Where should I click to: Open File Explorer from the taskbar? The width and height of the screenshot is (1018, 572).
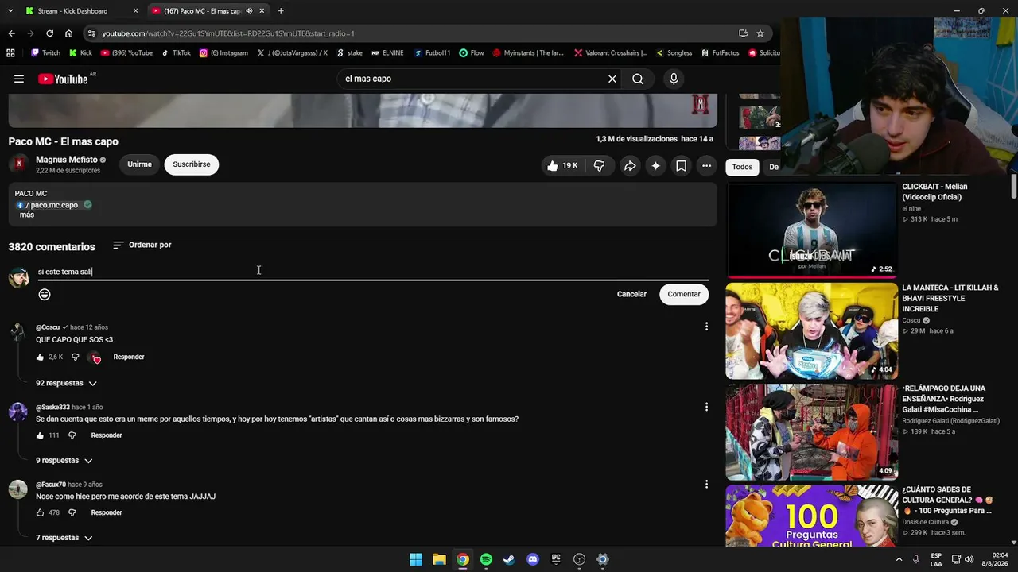[439, 559]
